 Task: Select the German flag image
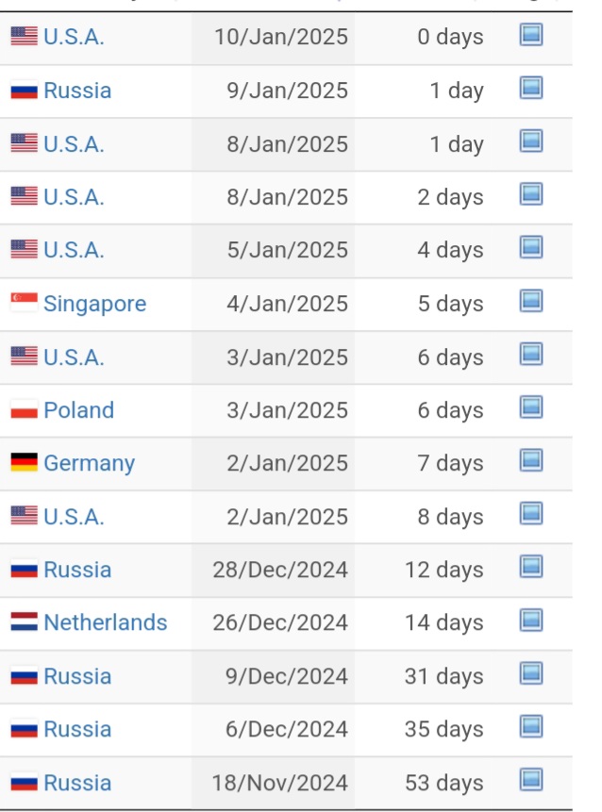click(25, 462)
